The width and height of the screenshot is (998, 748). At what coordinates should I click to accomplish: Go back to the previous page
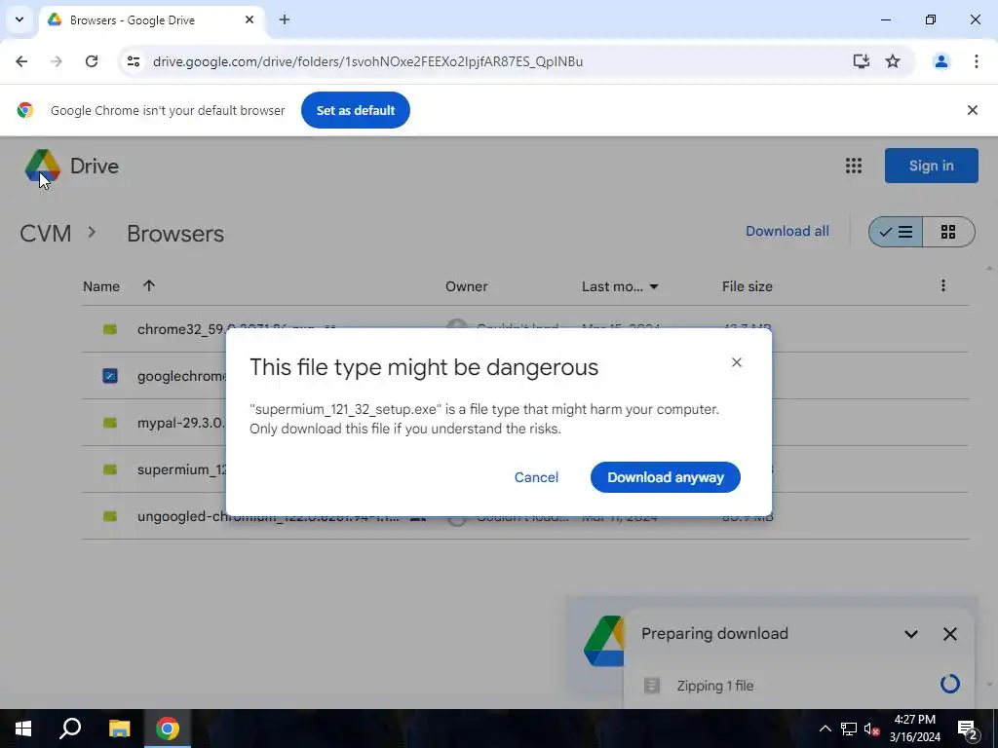[x=21, y=61]
